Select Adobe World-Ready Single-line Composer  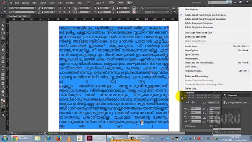[206, 15]
